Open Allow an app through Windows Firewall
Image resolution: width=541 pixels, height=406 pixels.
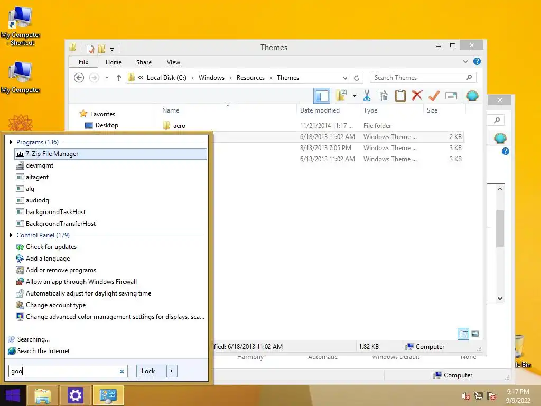110,282
